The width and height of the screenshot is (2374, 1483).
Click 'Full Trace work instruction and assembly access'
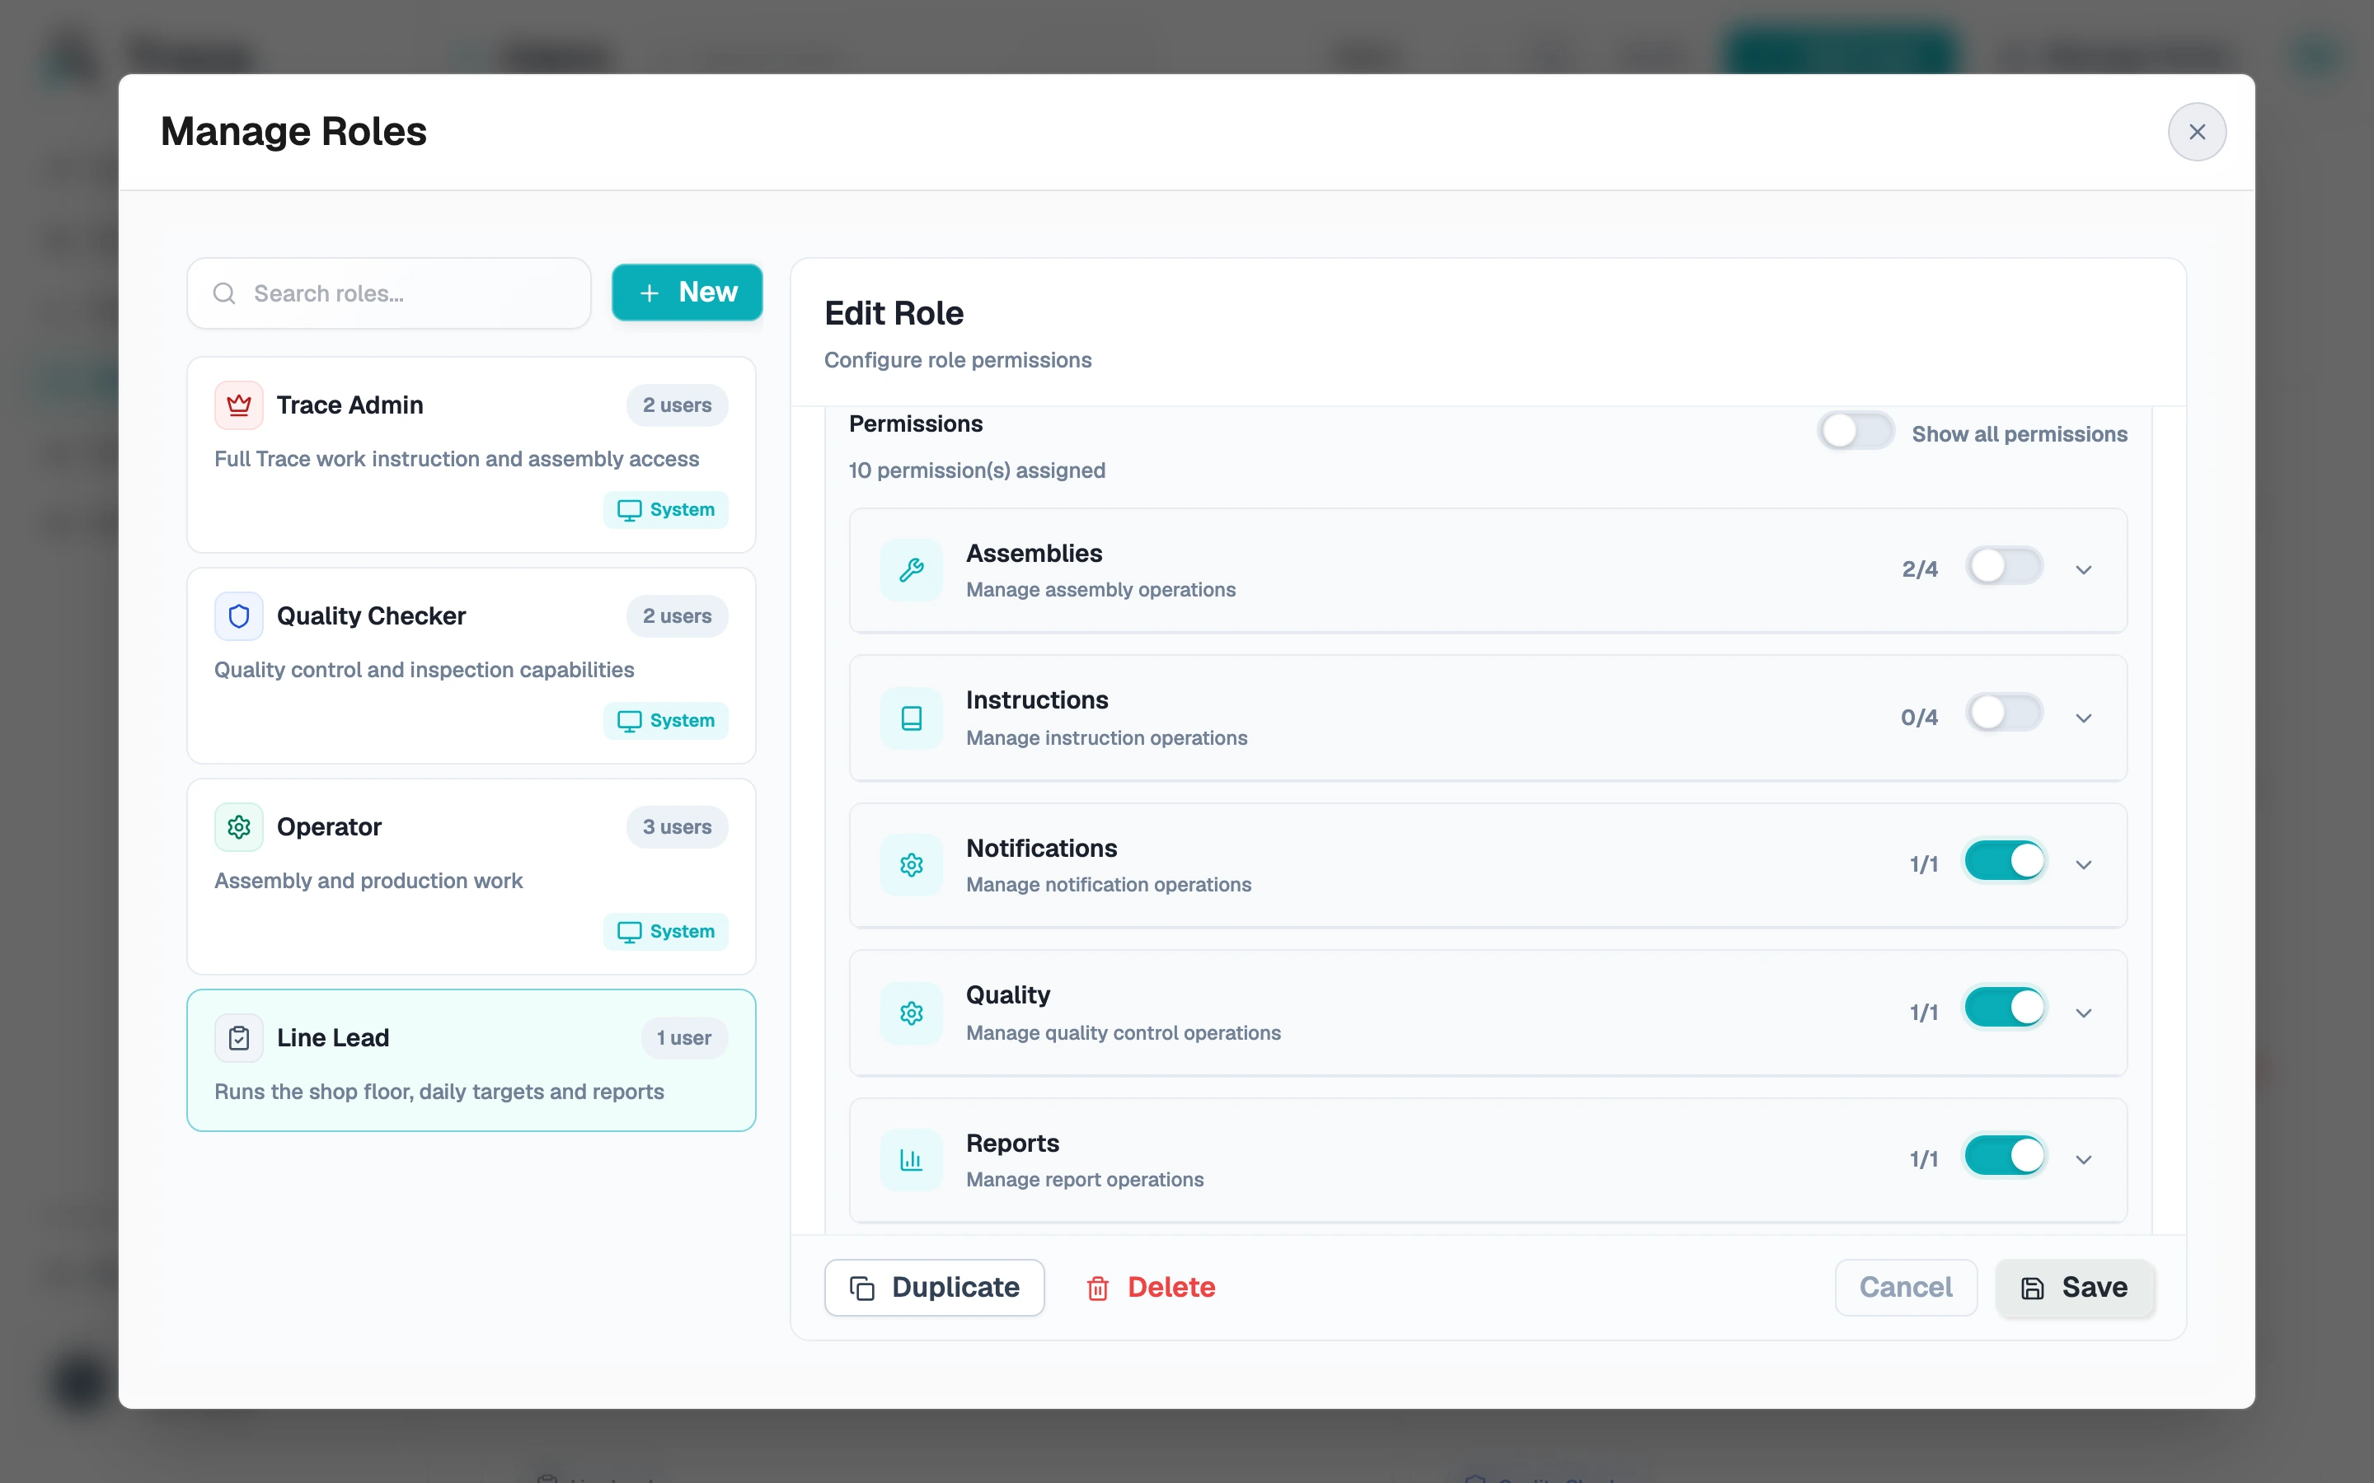456,459
